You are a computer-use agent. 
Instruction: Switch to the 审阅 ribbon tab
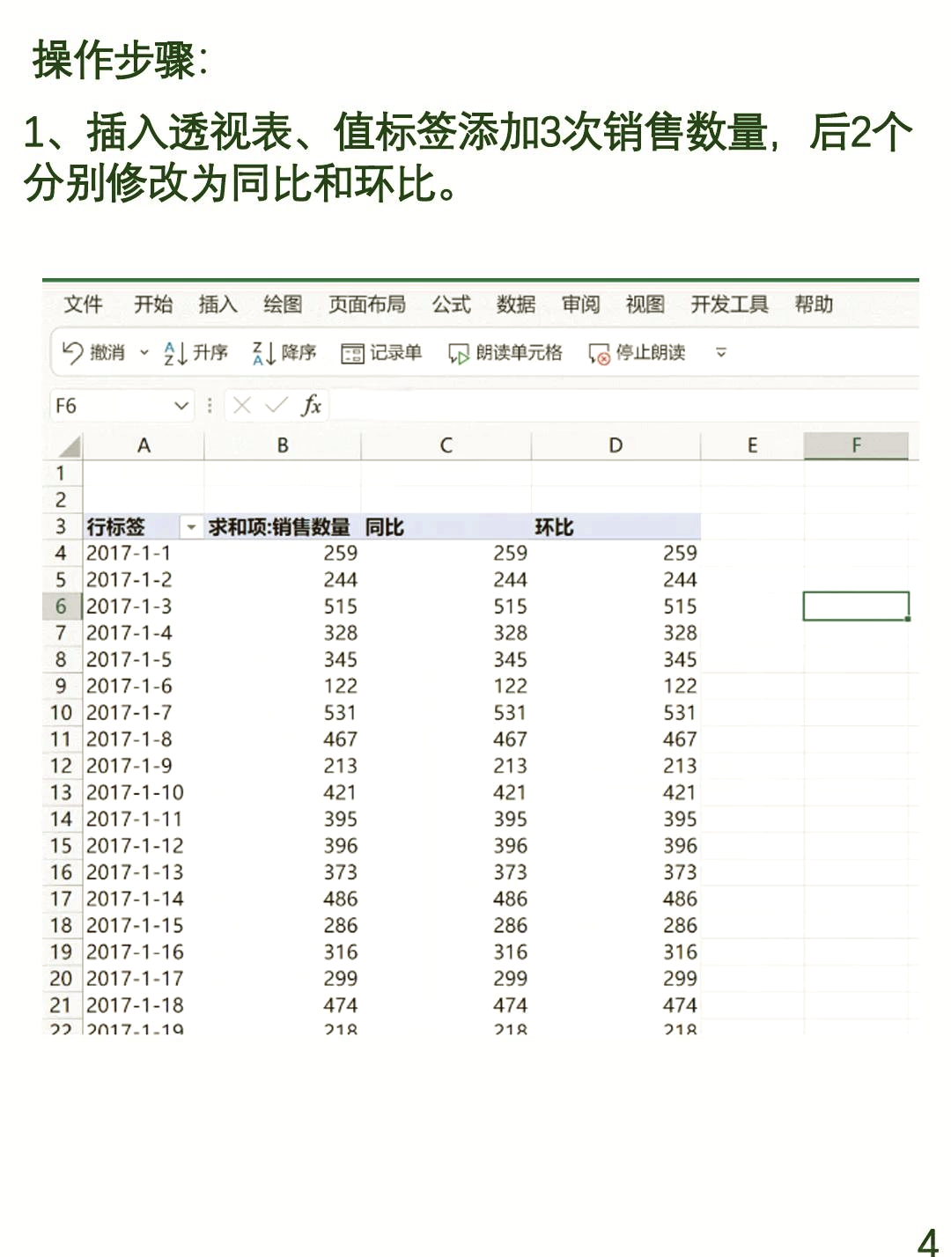pos(581,305)
